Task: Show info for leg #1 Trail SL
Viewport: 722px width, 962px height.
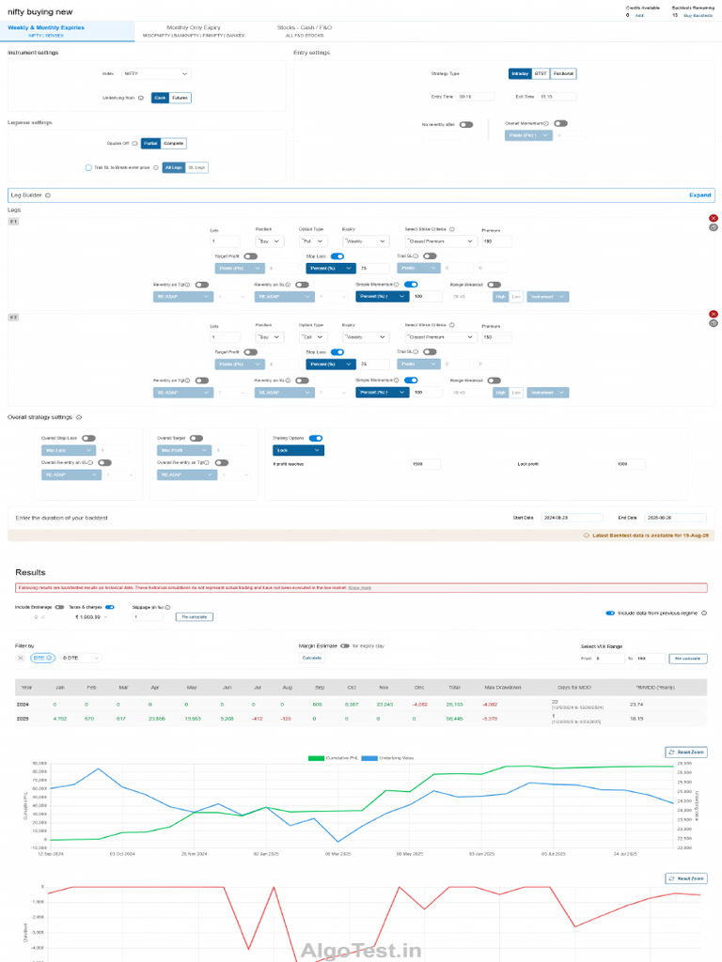Action: click(x=416, y=256)
